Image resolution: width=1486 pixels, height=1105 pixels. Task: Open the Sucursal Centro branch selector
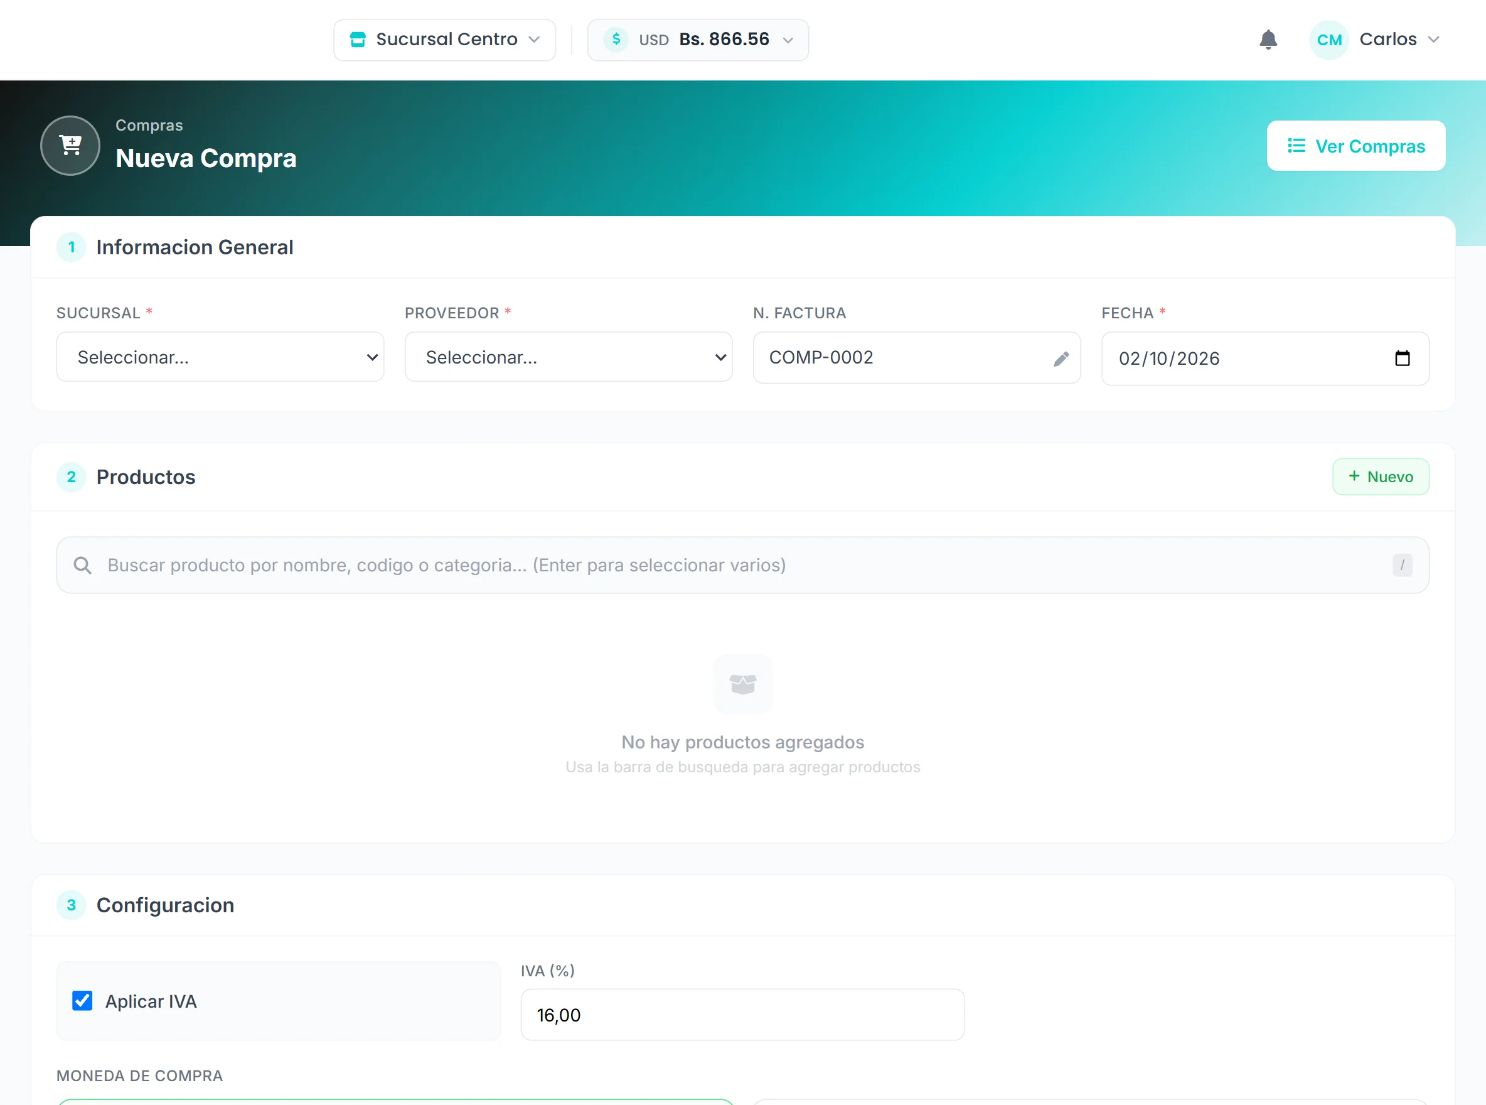click(x=444, y=40)
